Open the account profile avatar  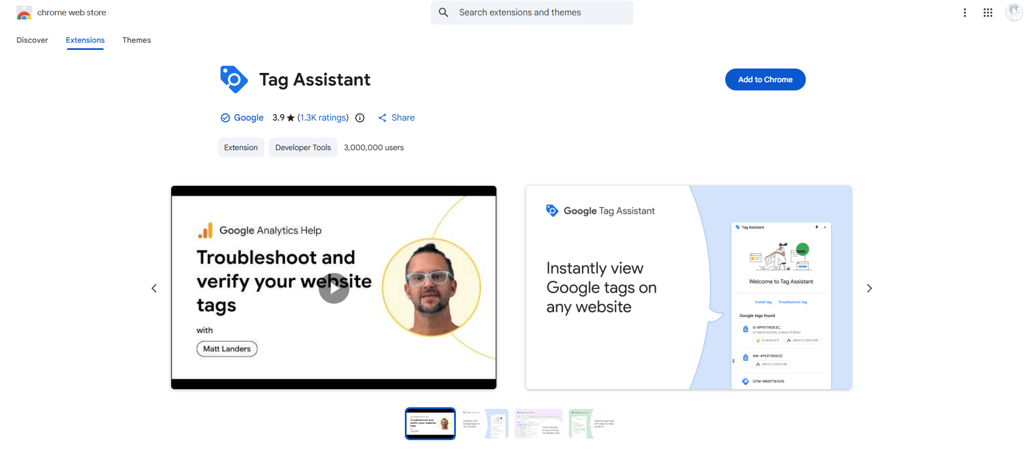[x=1014, y=12]
